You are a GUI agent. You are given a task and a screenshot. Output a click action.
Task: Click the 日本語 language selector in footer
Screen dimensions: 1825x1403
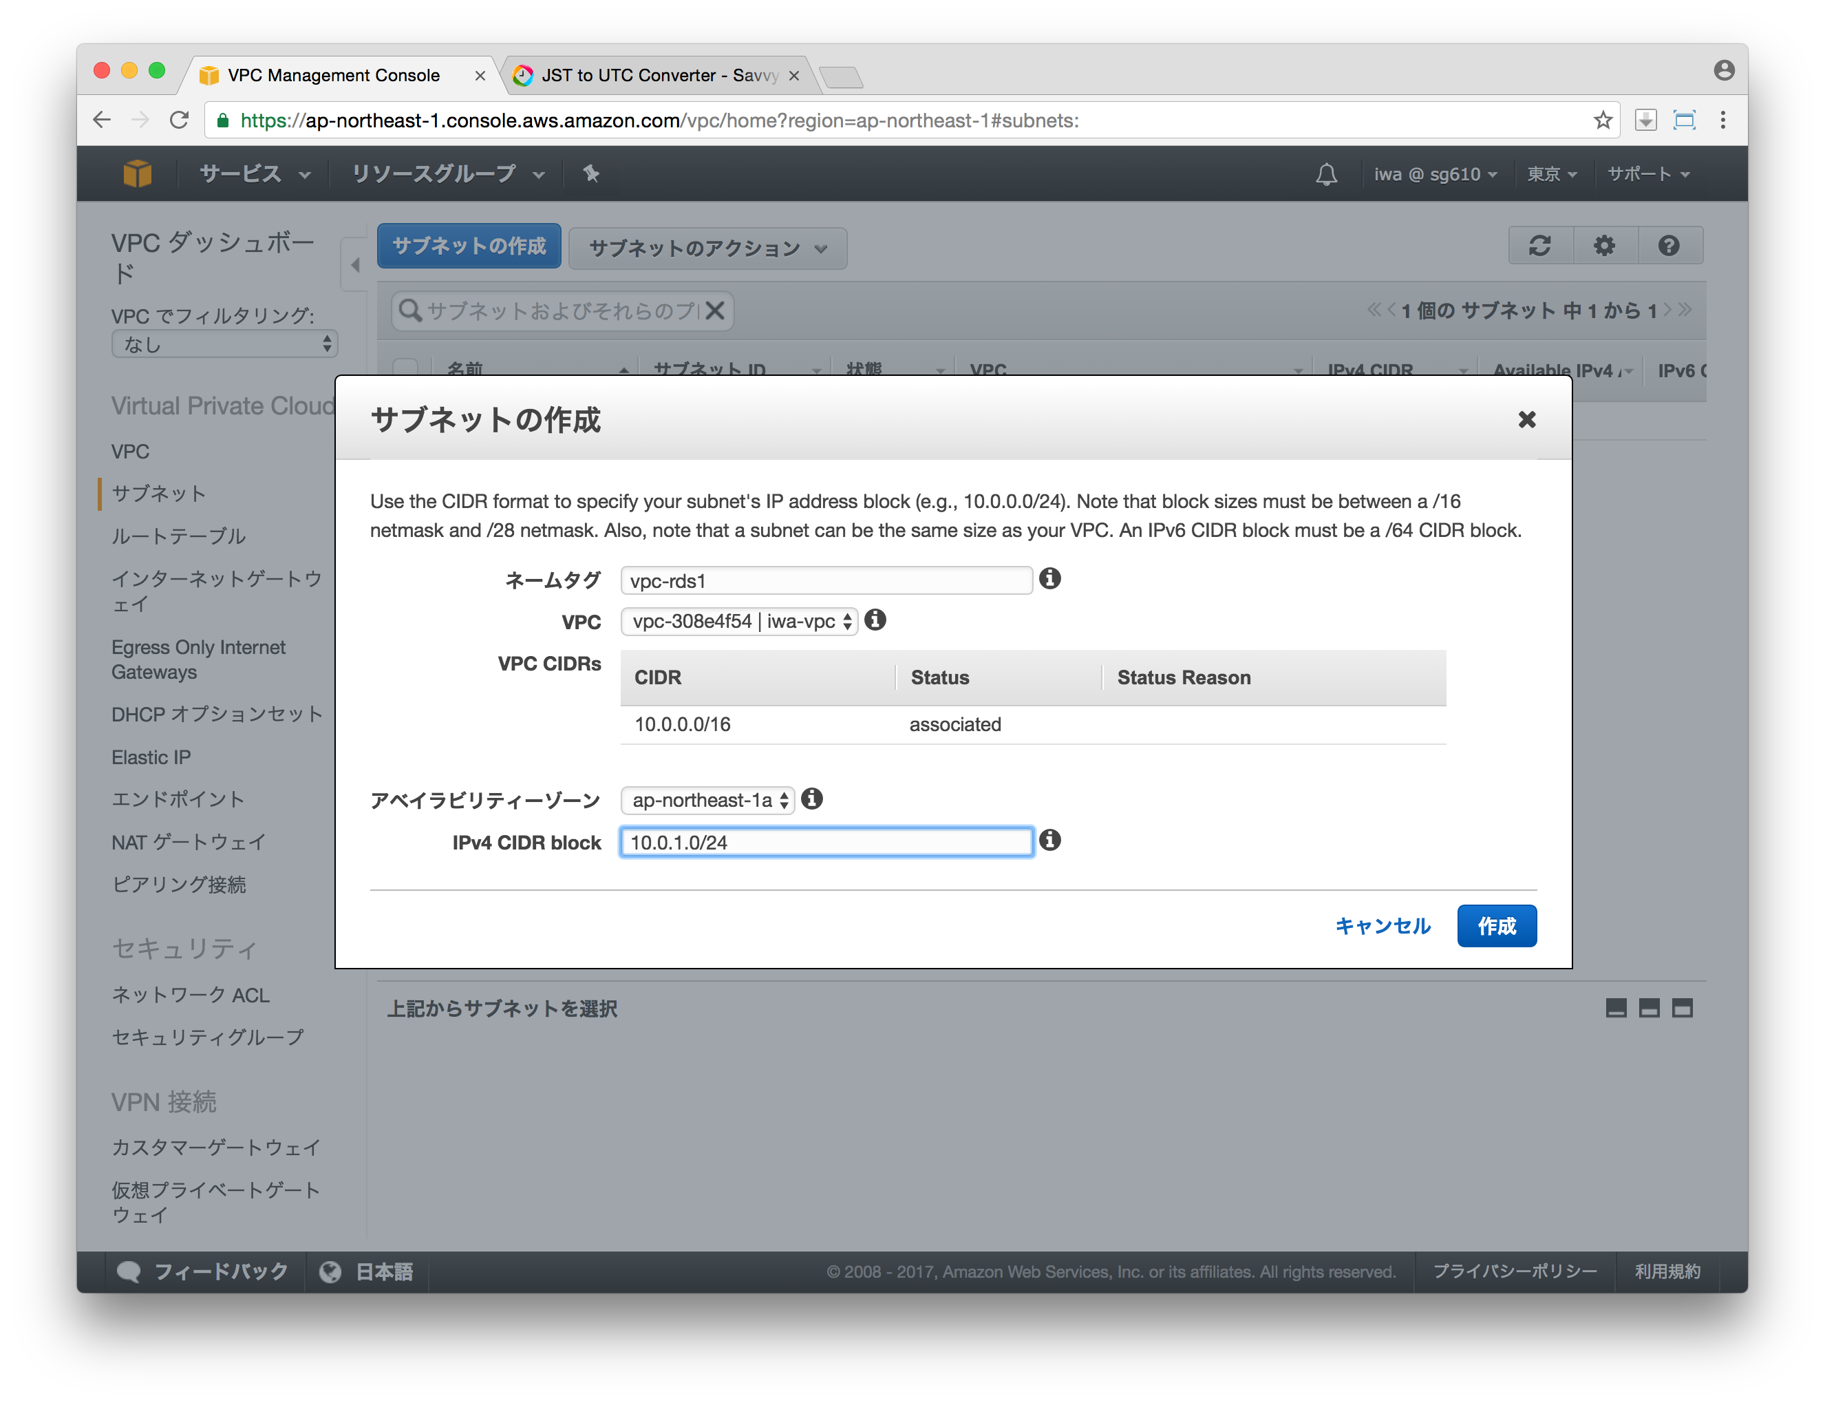click(384, 1271)
